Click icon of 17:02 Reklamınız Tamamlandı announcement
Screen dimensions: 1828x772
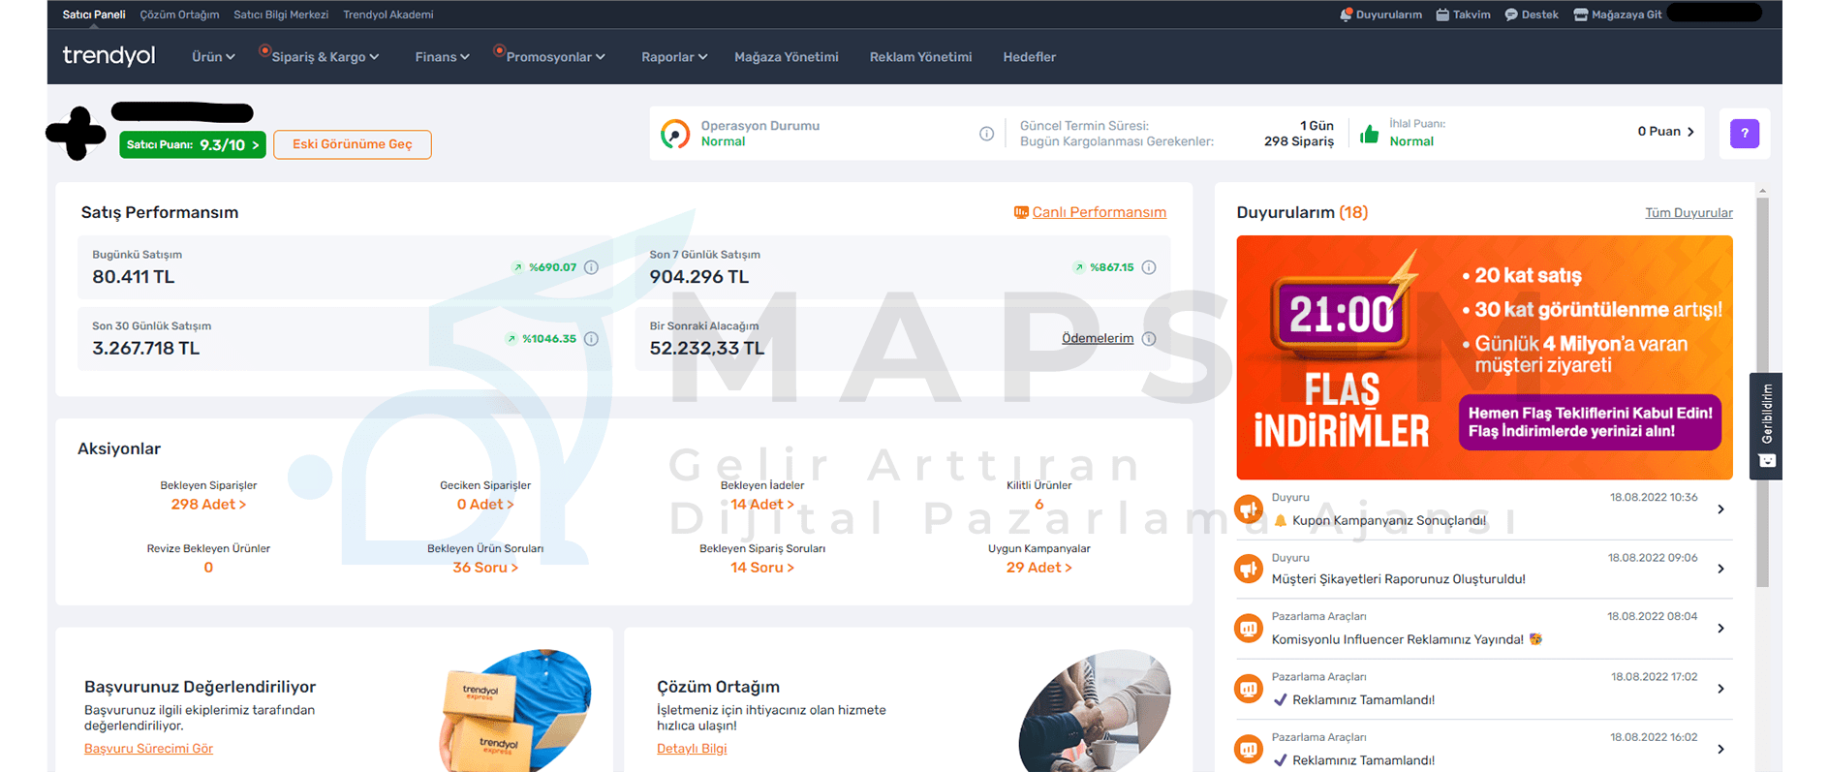pyautogui.click(x=1249, y=689)
